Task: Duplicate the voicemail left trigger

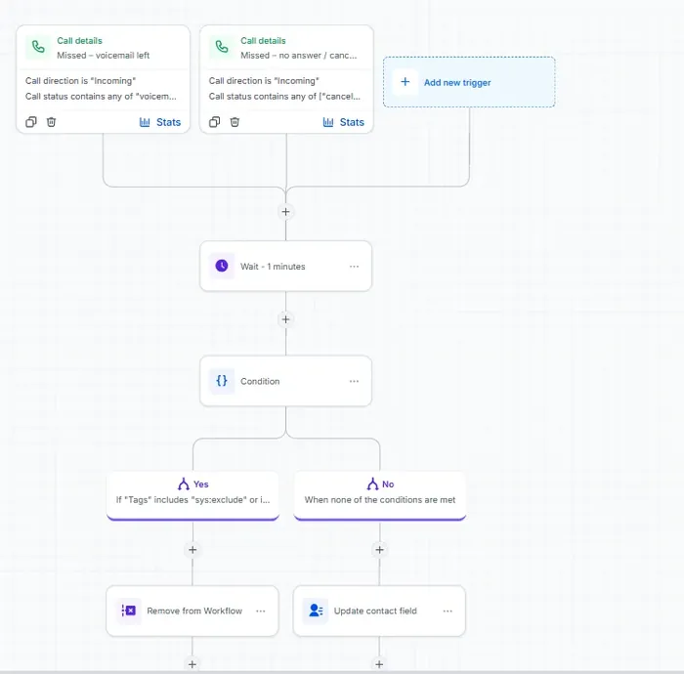Action: [x=31, y=122]
